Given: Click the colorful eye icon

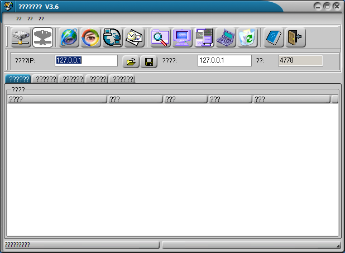Looking at the screenshot, I should [91, 37].
